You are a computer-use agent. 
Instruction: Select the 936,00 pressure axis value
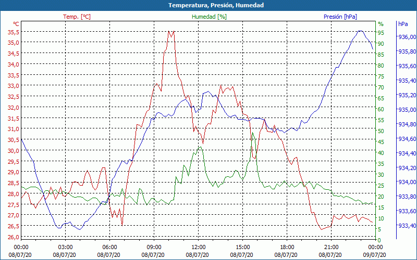[407, 37]
